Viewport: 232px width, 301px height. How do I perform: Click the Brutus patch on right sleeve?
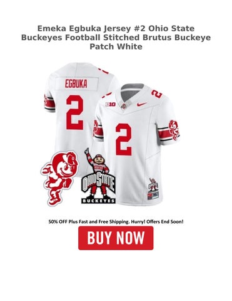(174, 130)
